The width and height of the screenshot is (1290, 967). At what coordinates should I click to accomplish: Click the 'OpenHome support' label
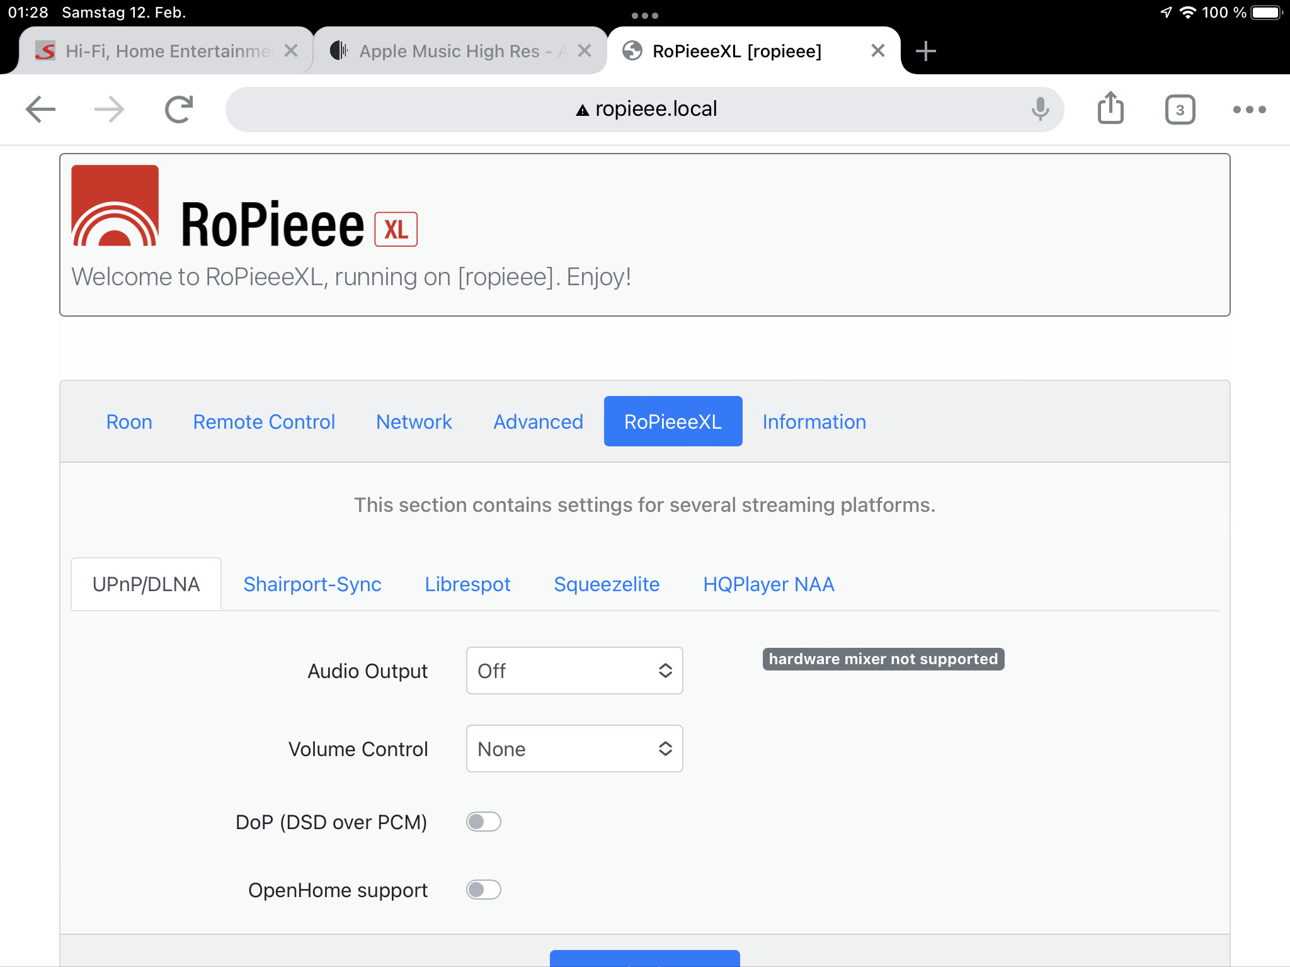(x=338, y=890)
